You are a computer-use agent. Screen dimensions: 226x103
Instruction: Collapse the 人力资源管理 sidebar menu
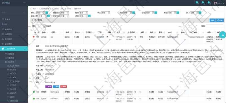14,49
